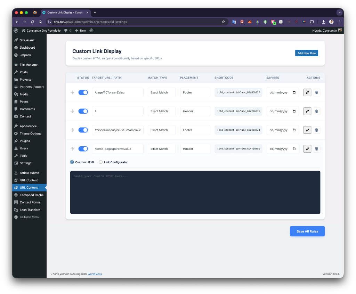Open the WordPress link in footer
Screen dimensions: 356x294
(95, 274)
